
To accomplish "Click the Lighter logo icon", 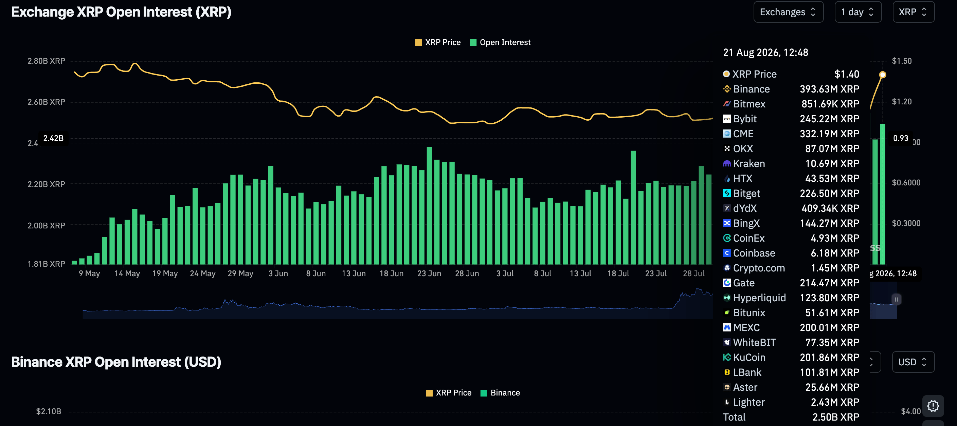I will (727, 402).
